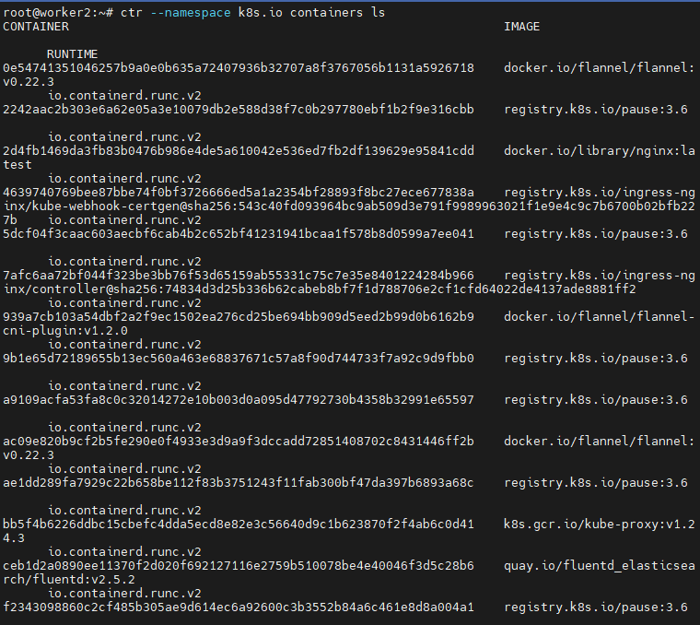Click pause:3.6 image for container a9109acf
The image size is (700, 625).
(596, 400)
